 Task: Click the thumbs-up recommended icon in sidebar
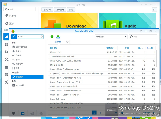pos(6,37)
